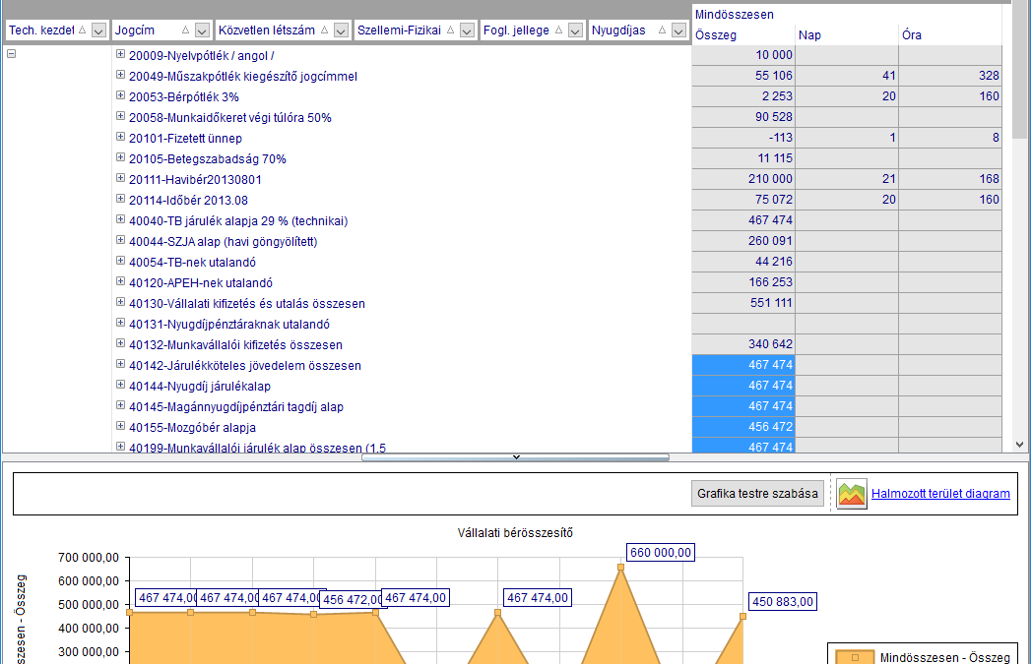Collapse the top-level Tech. kezdel group

pyautogui.click(x=11, y=54)
